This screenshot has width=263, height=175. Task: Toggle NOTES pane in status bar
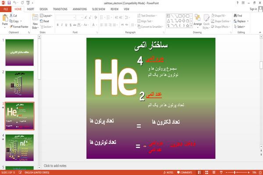coord(168,172)
